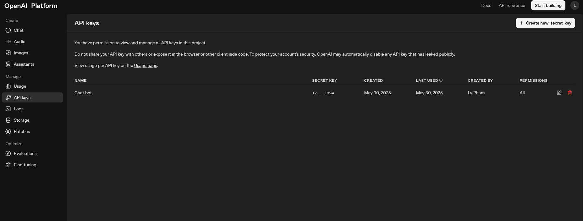583x221 pixels.
Task: Click the Assistants robot icon
Action: pos(8,64)
